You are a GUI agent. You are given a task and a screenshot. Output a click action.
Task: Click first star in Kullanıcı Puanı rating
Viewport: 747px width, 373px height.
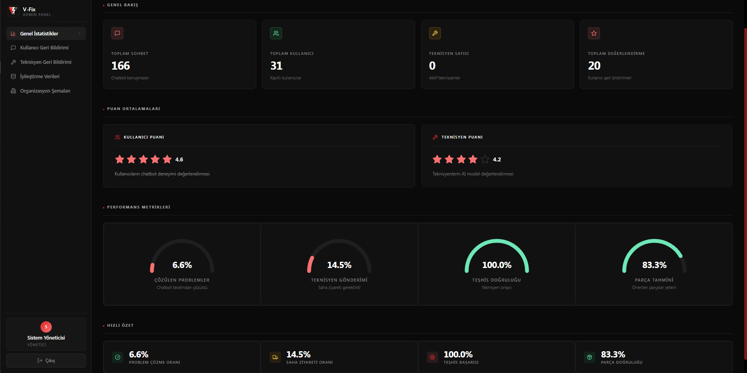(119, 159)
